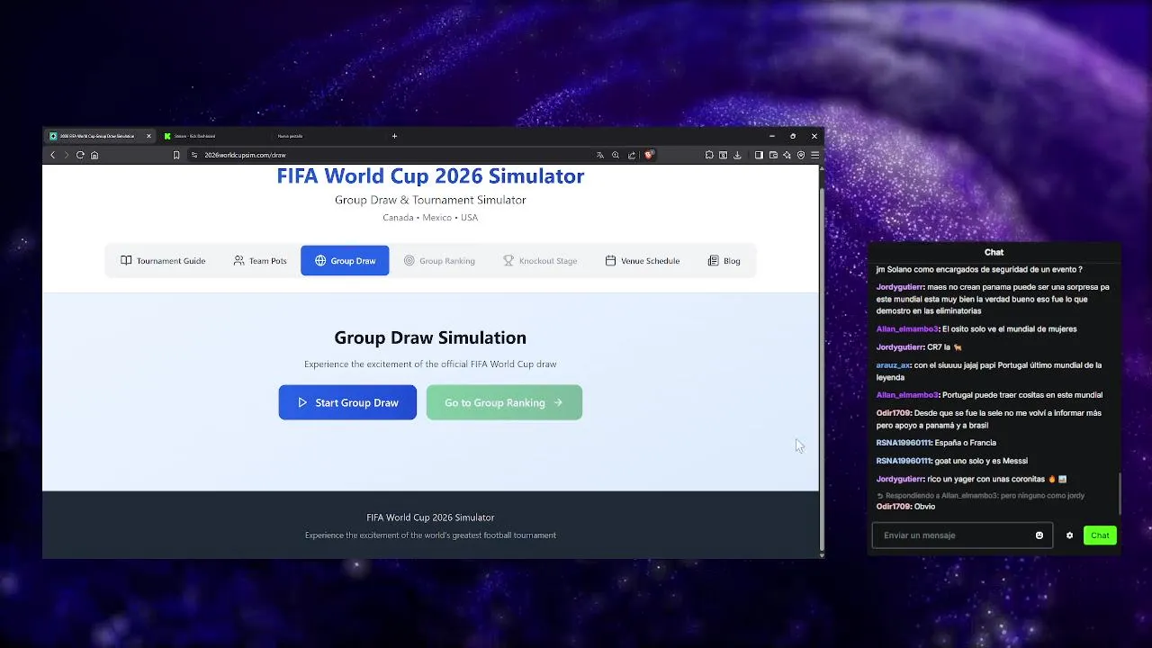Open the Group Ranking tab

click(x=439, y=261)
